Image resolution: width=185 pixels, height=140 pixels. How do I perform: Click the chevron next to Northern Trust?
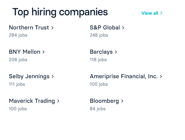click(53, 28)
